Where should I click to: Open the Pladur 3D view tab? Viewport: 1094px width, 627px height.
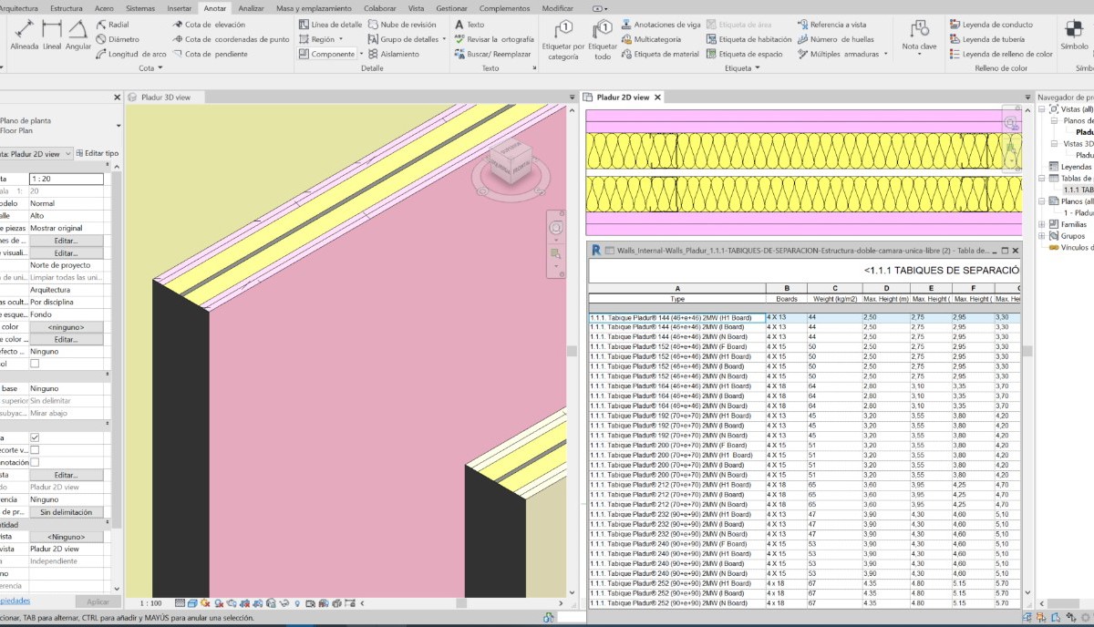165,97
